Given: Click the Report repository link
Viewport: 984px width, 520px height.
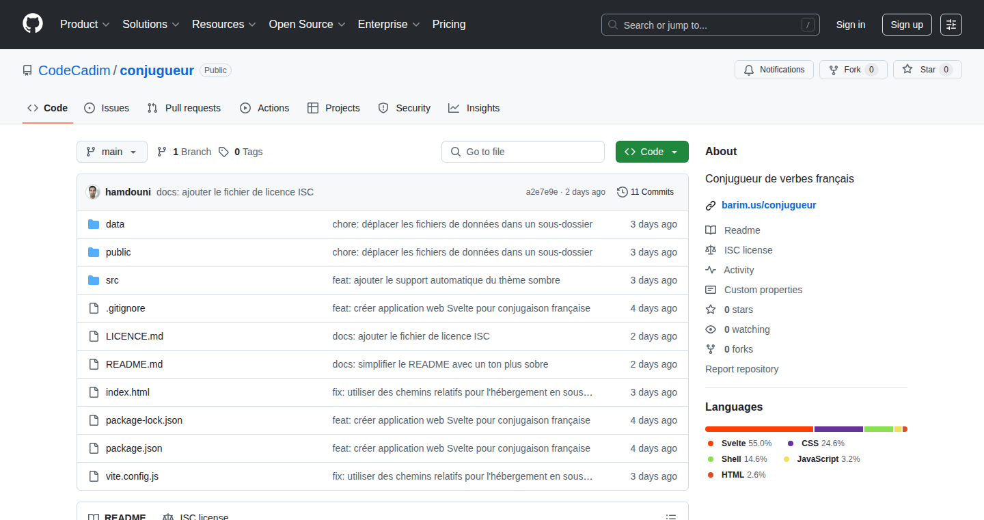Looking at the screenshot, I should coord(742,369).
